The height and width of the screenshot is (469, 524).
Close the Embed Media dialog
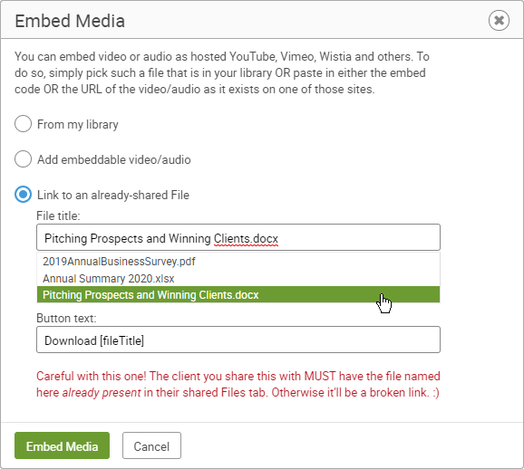499,20
